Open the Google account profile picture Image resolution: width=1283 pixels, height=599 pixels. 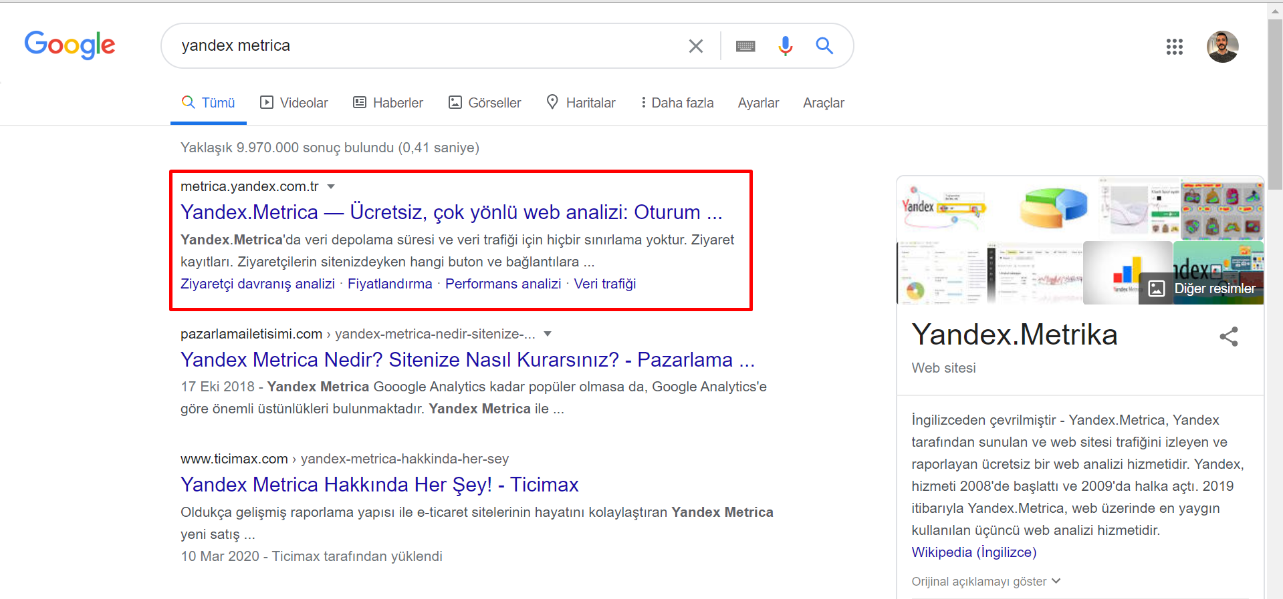[x=1223, y=47]
